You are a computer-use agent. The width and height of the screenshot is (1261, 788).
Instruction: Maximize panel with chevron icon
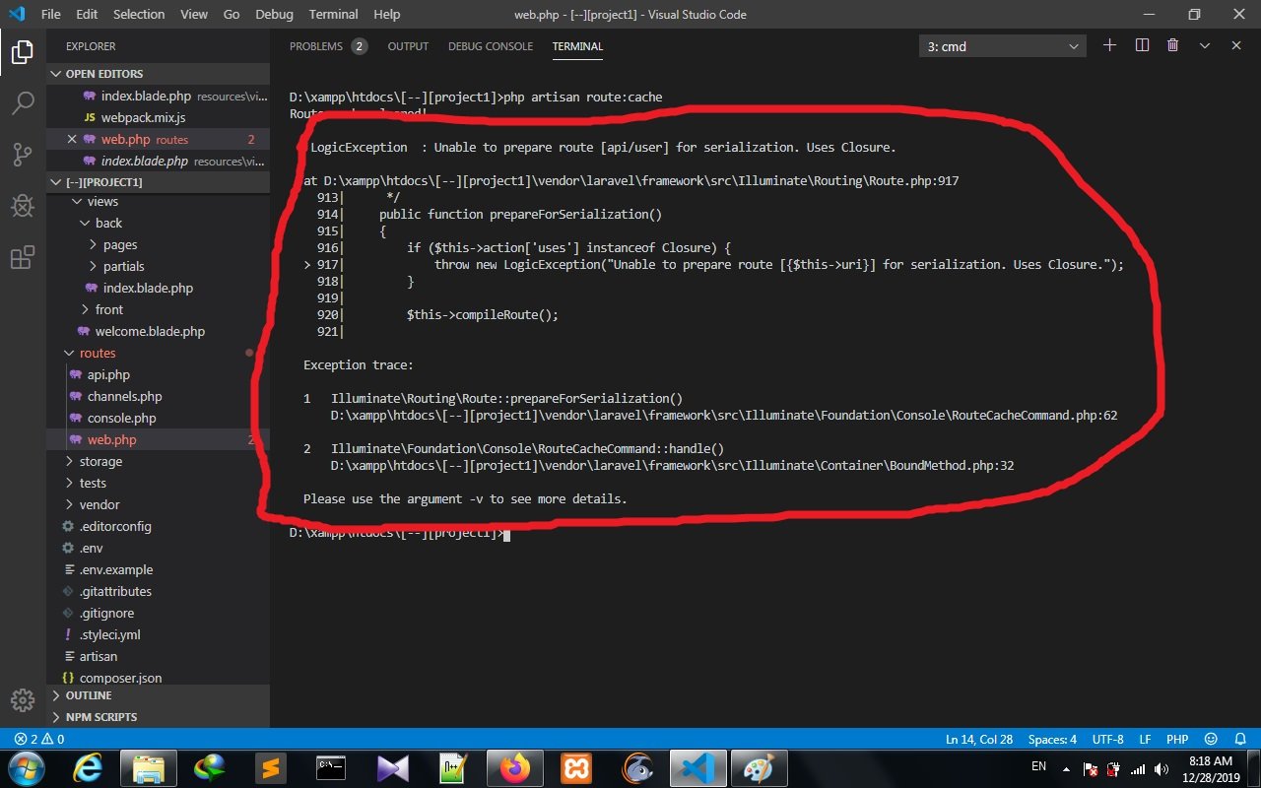tap(1204, 45)
